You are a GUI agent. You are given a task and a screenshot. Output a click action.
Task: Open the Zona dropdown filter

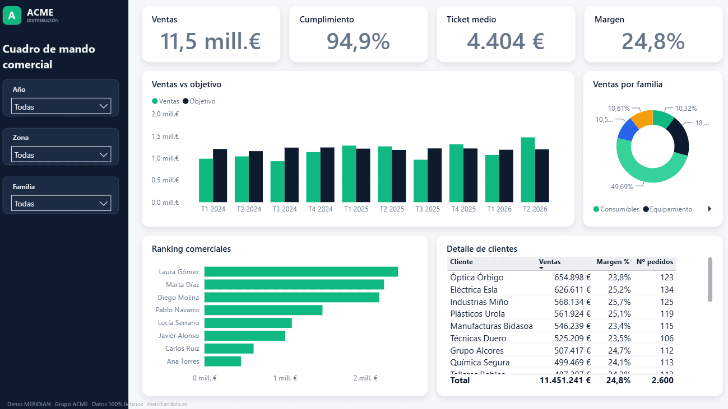point(61,155)
